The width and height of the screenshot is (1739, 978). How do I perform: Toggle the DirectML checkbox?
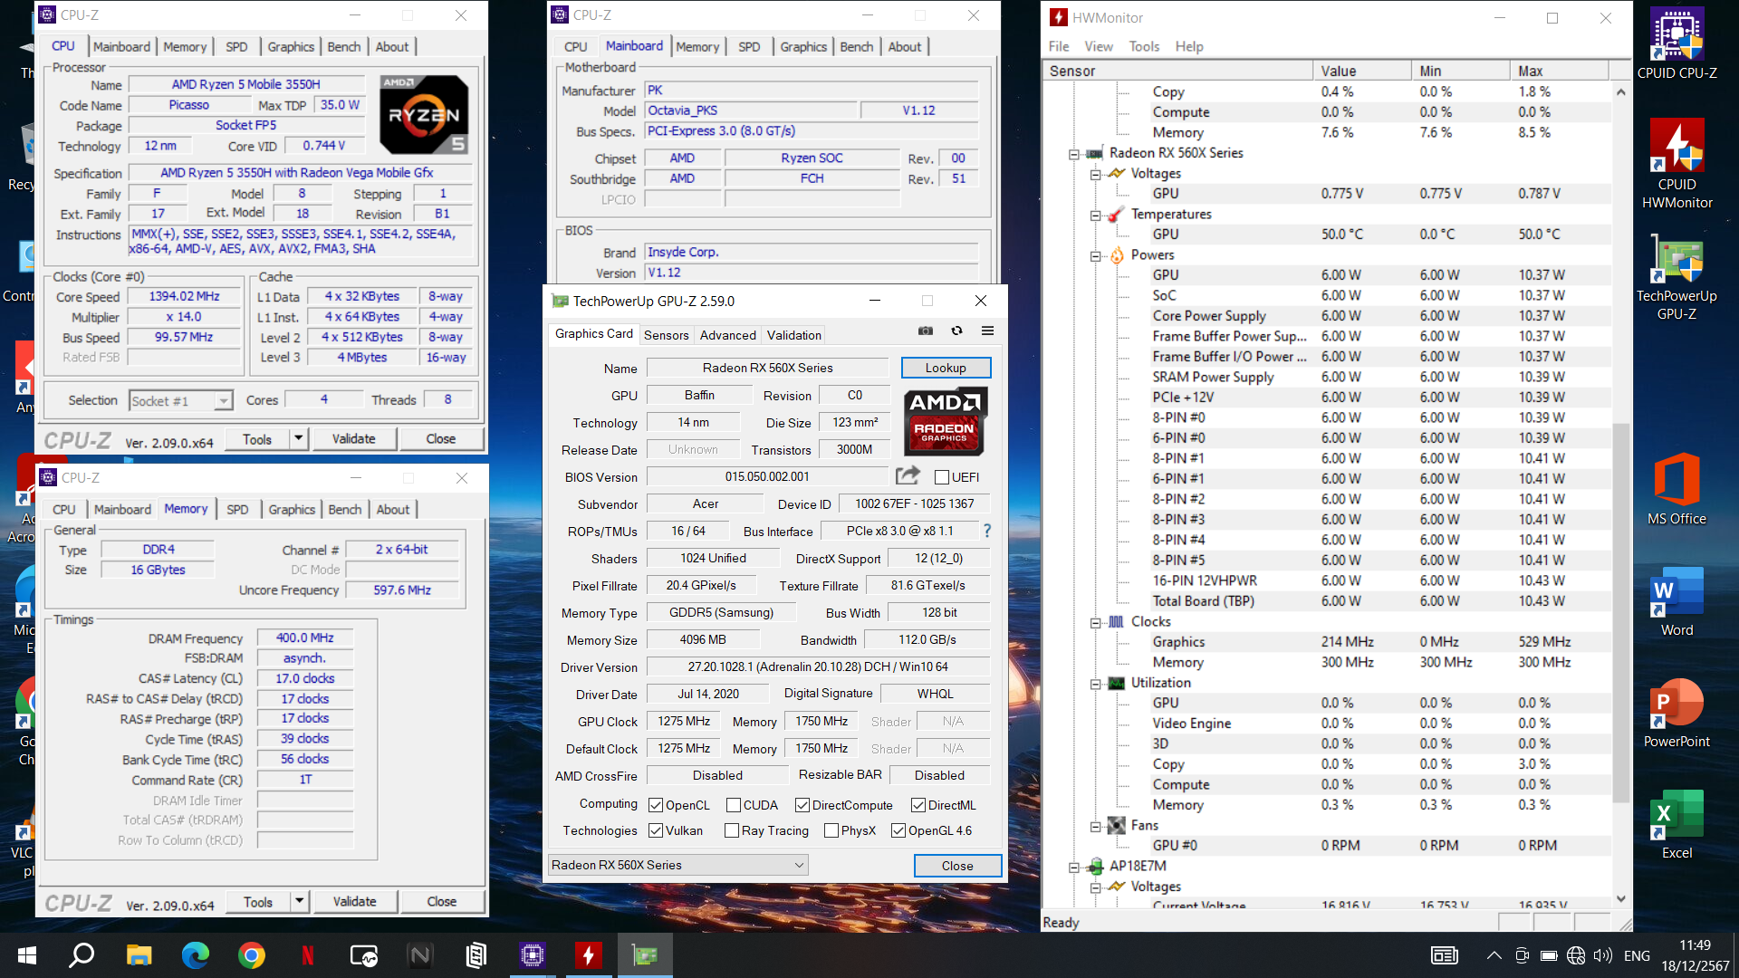[918, 805]
